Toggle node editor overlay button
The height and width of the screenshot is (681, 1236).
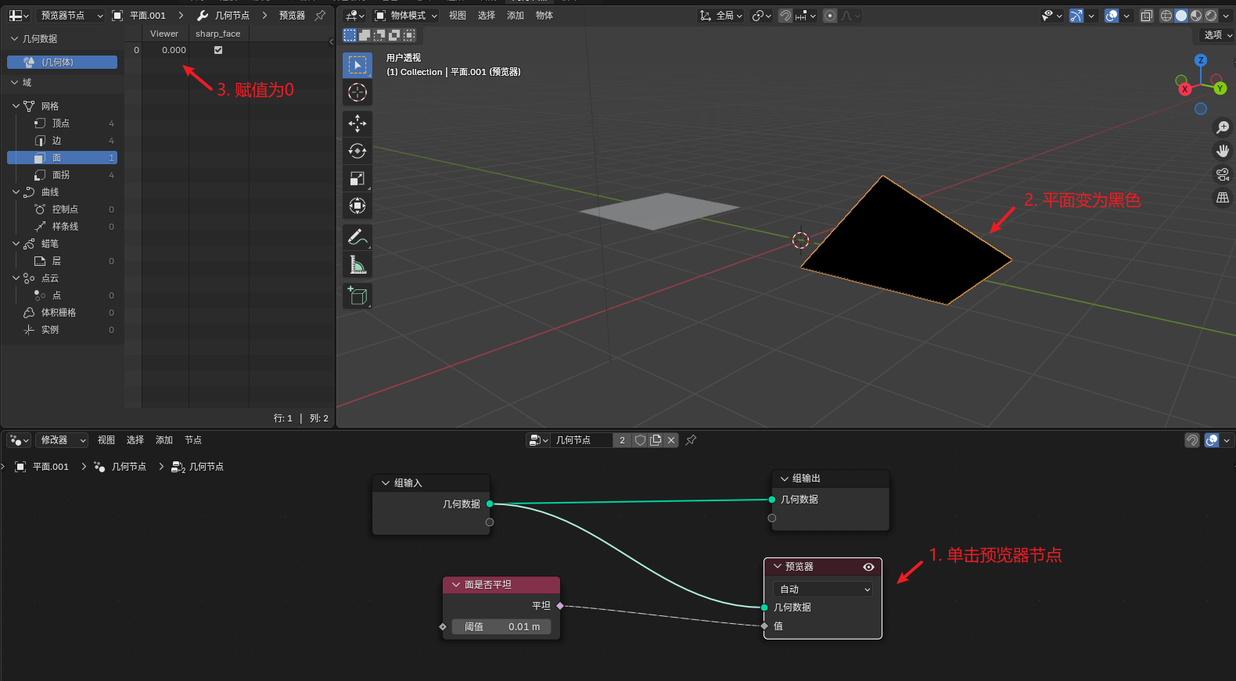point(1212,440)
